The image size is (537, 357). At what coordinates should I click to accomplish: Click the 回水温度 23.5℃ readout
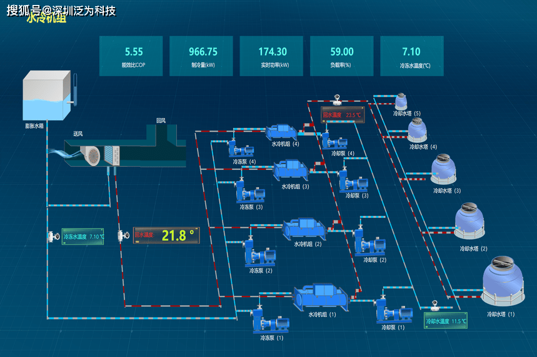point(341,115)
